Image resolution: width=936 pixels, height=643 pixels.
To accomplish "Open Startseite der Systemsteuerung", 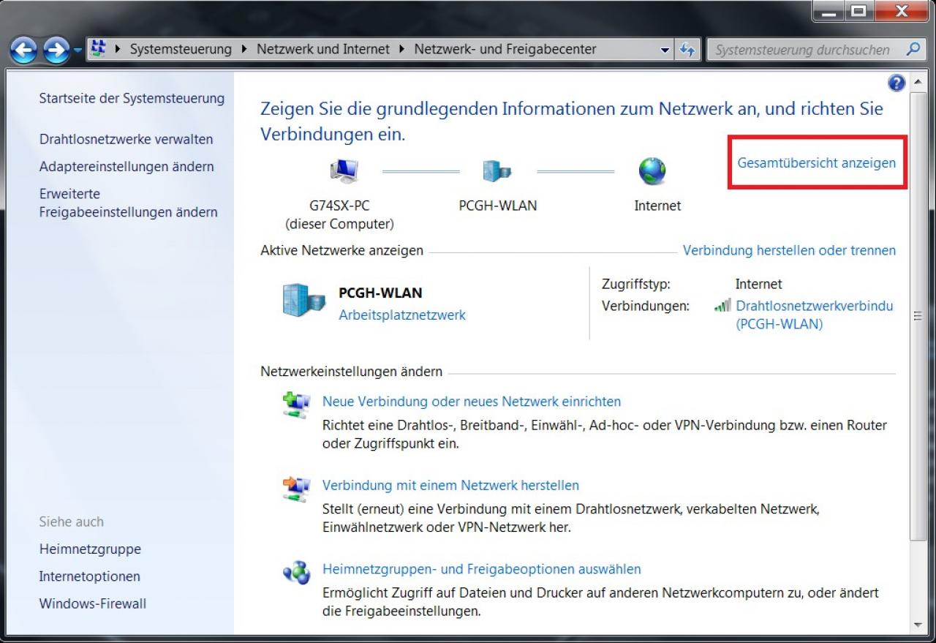I will tap(132, 98).
